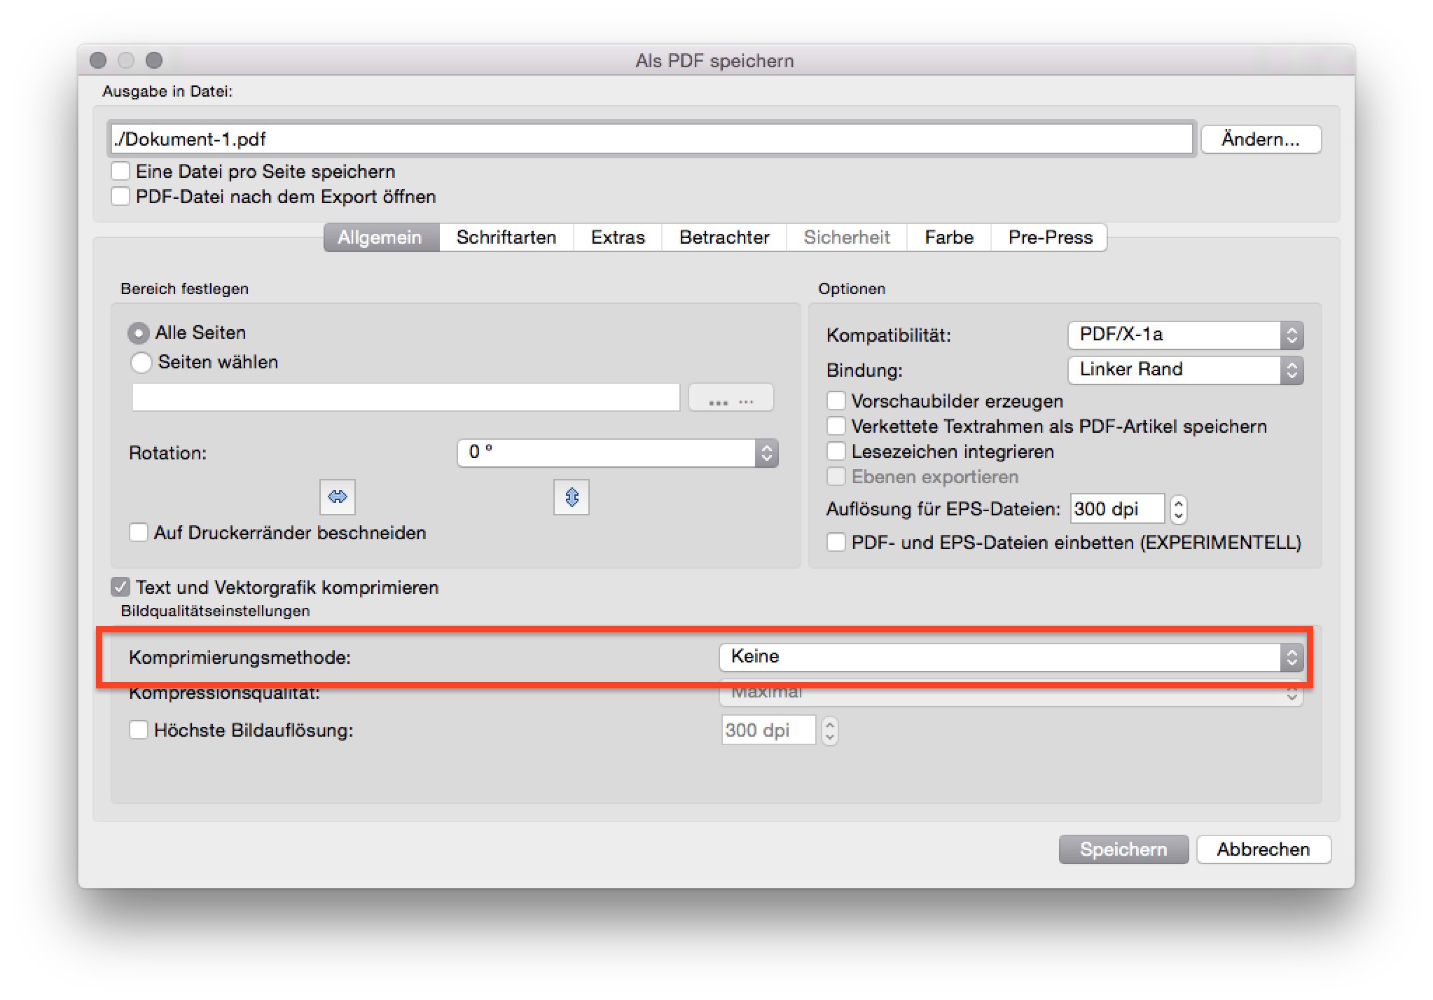
Task: Click the EPS resolution stepper arrows
Action: [1179, 509]
